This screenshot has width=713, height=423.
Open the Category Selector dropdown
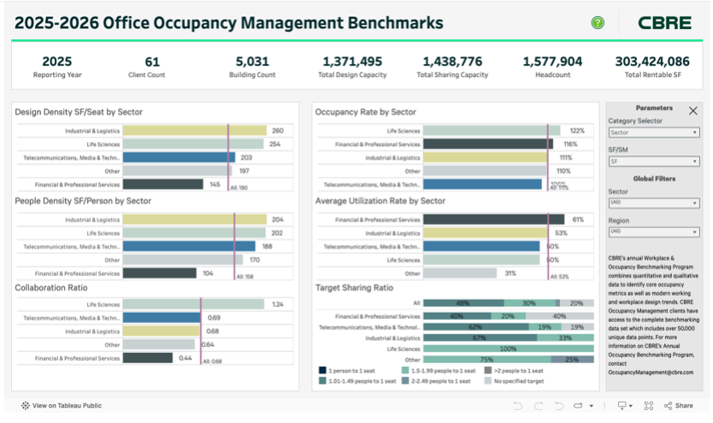point(653,132)
